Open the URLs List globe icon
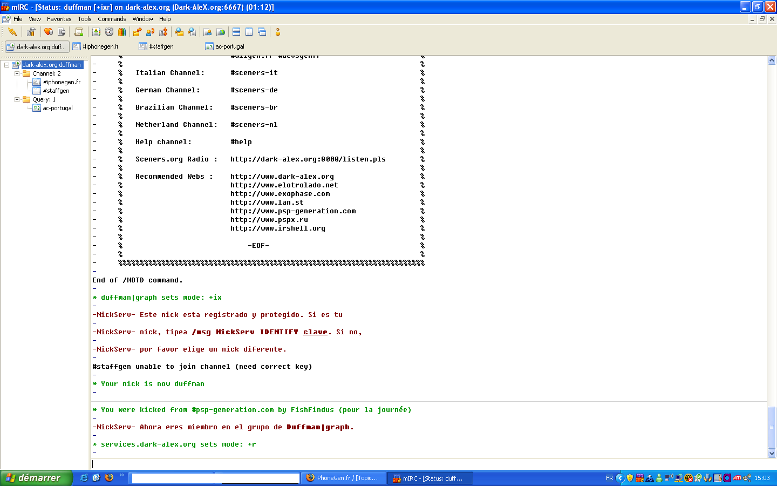Image resolution: width=777 pixels, height=486 pixels. point(221,32)
